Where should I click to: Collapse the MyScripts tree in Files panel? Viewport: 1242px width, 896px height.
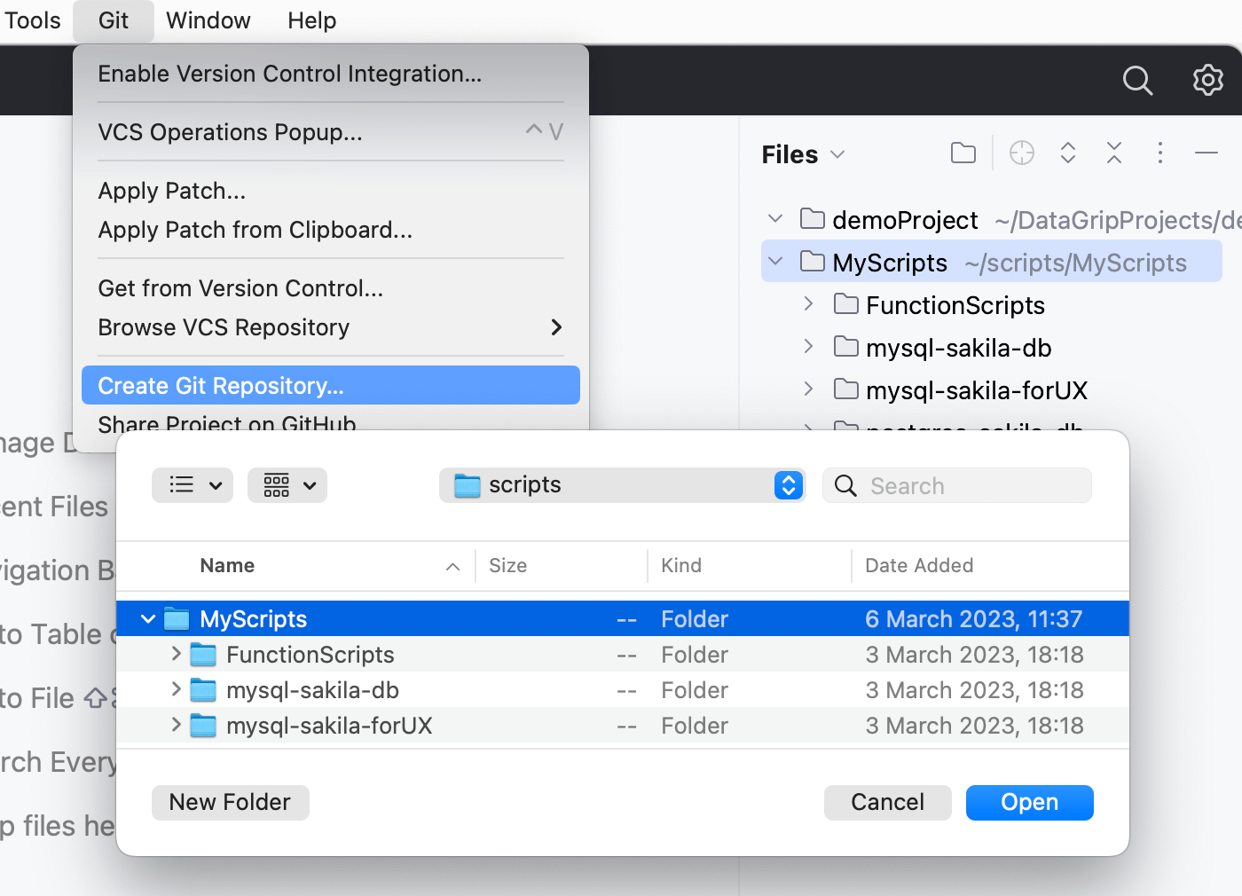775,262
